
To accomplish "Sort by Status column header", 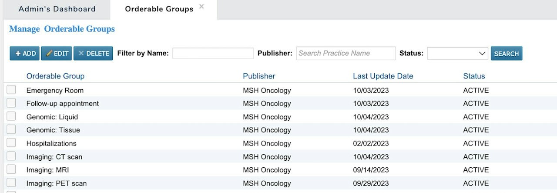I will [474, 76].
